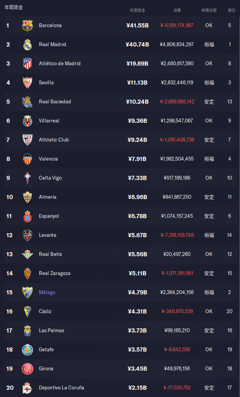
Task: Sort by 年間賃金 column header
Action: coord(137,10)
